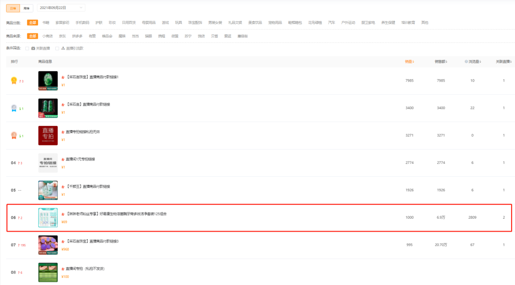
Task: Sort the table by 销售额 column
Action: [x=441, y=61]
